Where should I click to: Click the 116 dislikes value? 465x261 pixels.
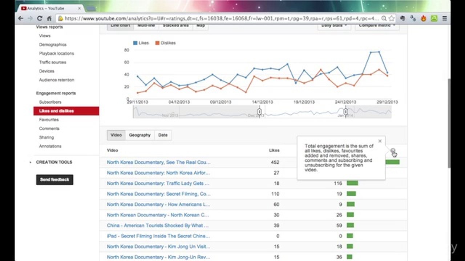tap(338, 183)
